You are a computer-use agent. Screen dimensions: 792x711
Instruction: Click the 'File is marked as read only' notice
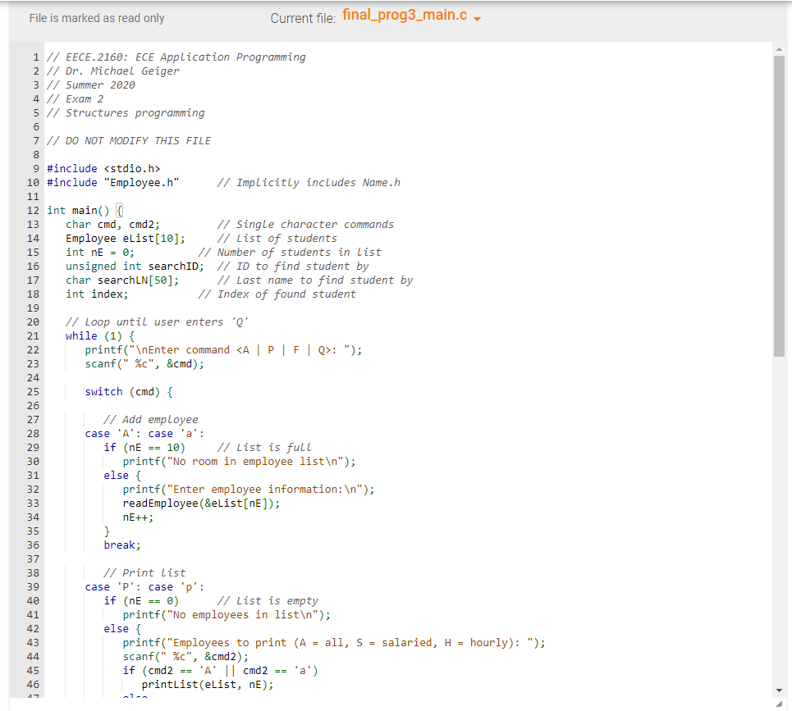pos(97,17)
